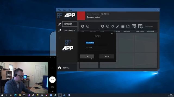Image resolution: width=174 pixels, height=97 pixels.
Task: Open the View menu
Action: click(x=65, y=10)
